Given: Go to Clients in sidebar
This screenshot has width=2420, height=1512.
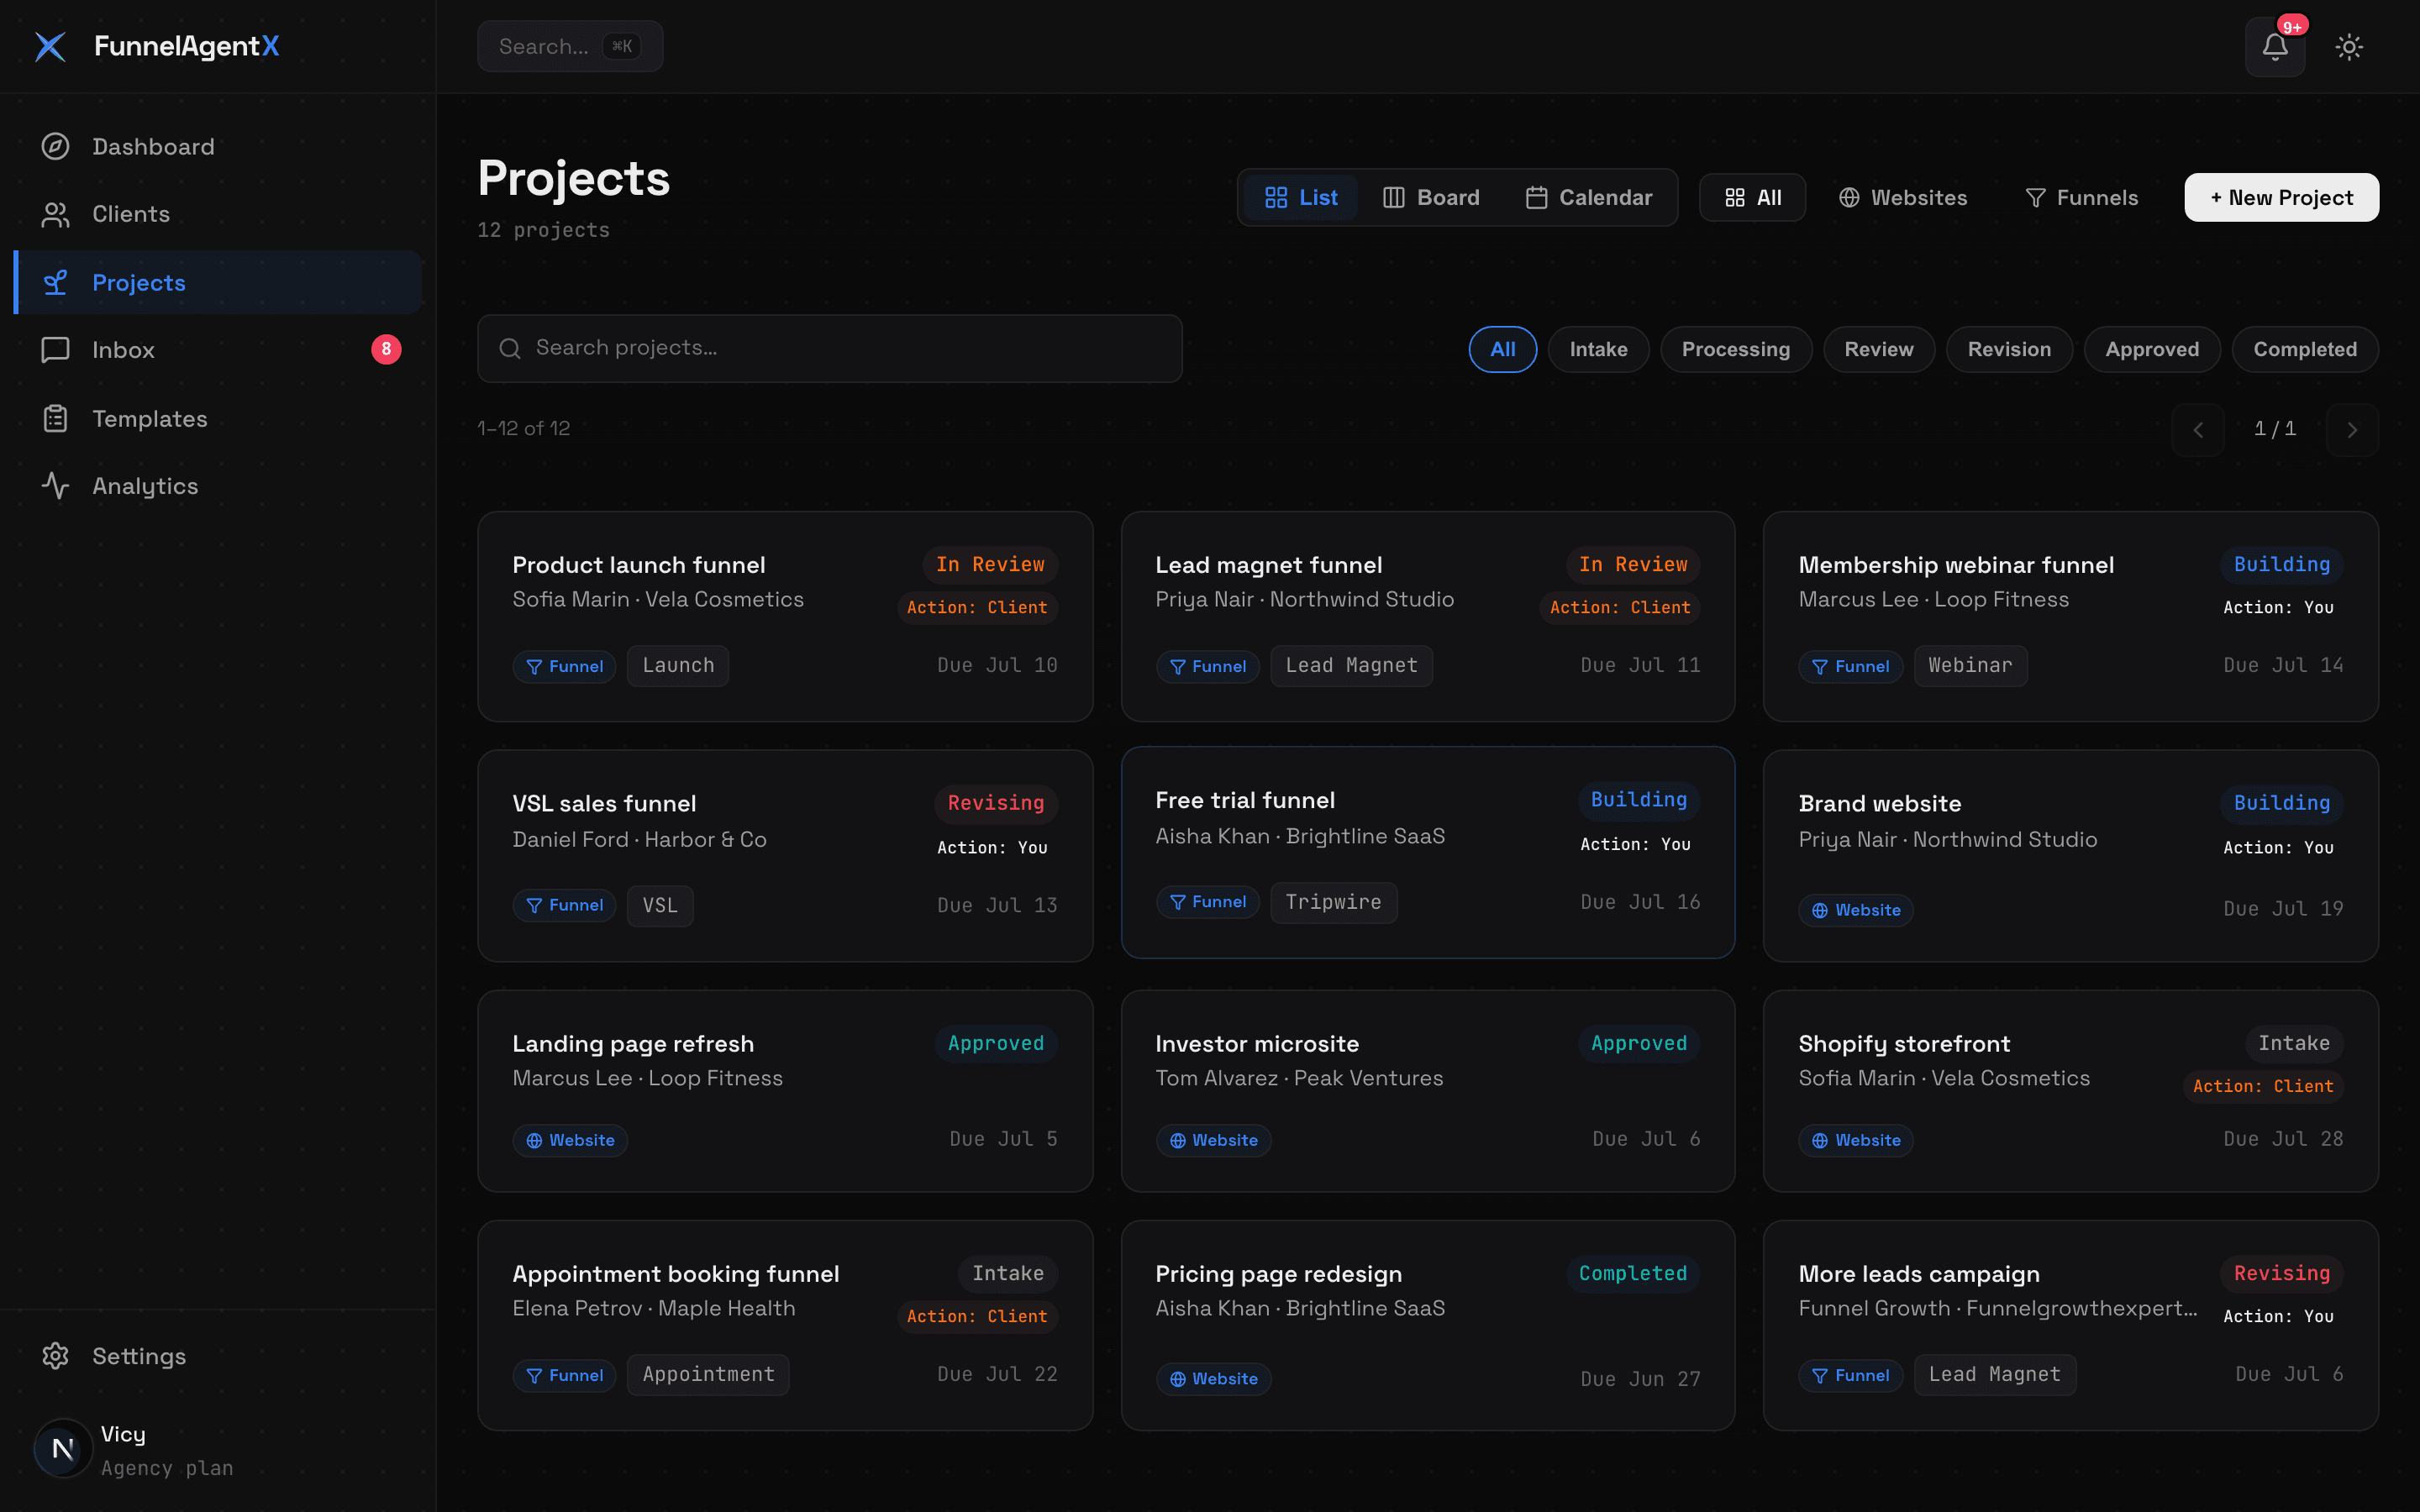Looking at the screenshot, I should point(218,214).
